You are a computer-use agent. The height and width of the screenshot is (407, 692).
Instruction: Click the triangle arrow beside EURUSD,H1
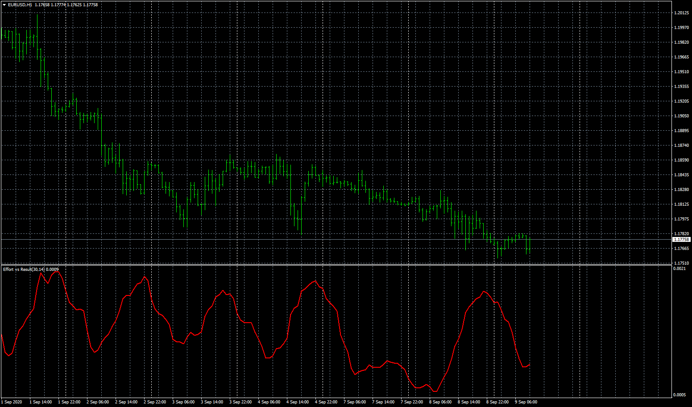coord(4,5)
